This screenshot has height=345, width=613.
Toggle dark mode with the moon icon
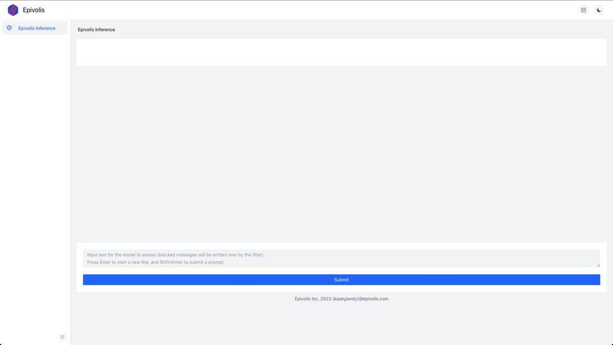tap(598, 10)
